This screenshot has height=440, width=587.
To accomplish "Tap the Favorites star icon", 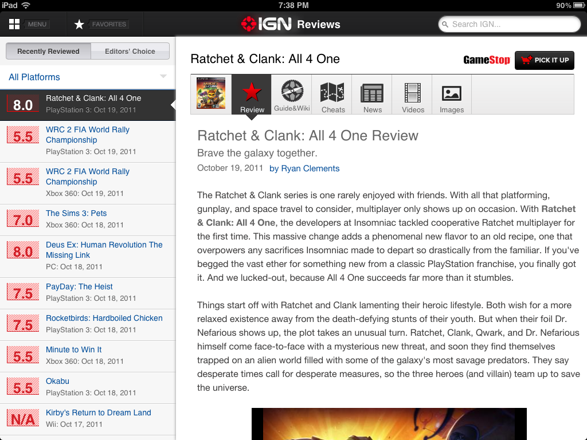I will (x=80, y=24).
